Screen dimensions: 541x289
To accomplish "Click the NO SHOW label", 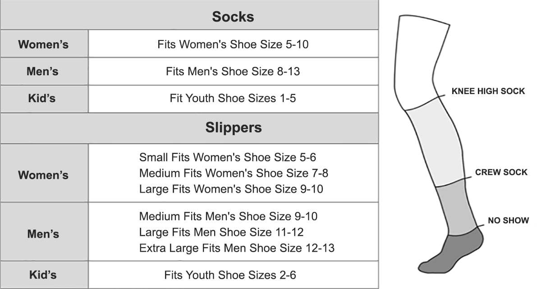I will (508, 221).
